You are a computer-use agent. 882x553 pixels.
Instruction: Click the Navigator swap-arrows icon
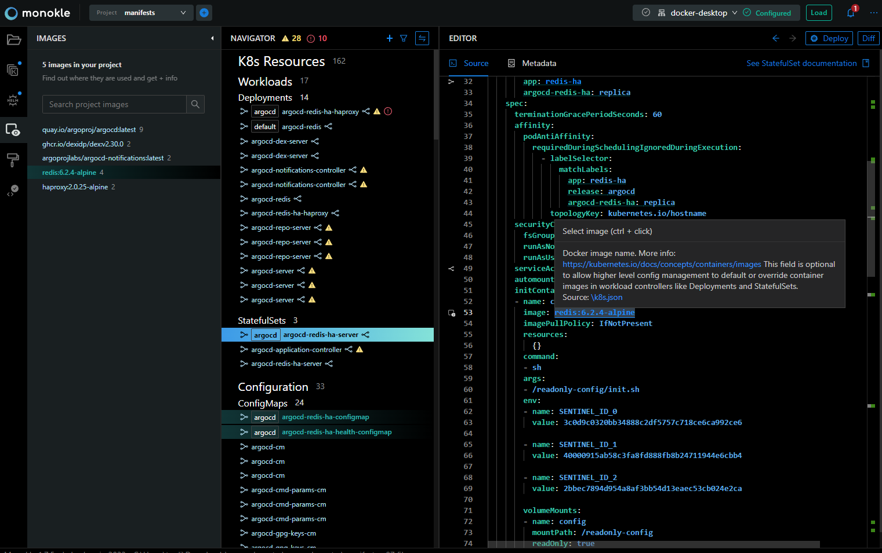pos(422,38)
